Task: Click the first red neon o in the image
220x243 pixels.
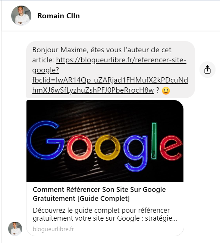Action: click(79, 147)
